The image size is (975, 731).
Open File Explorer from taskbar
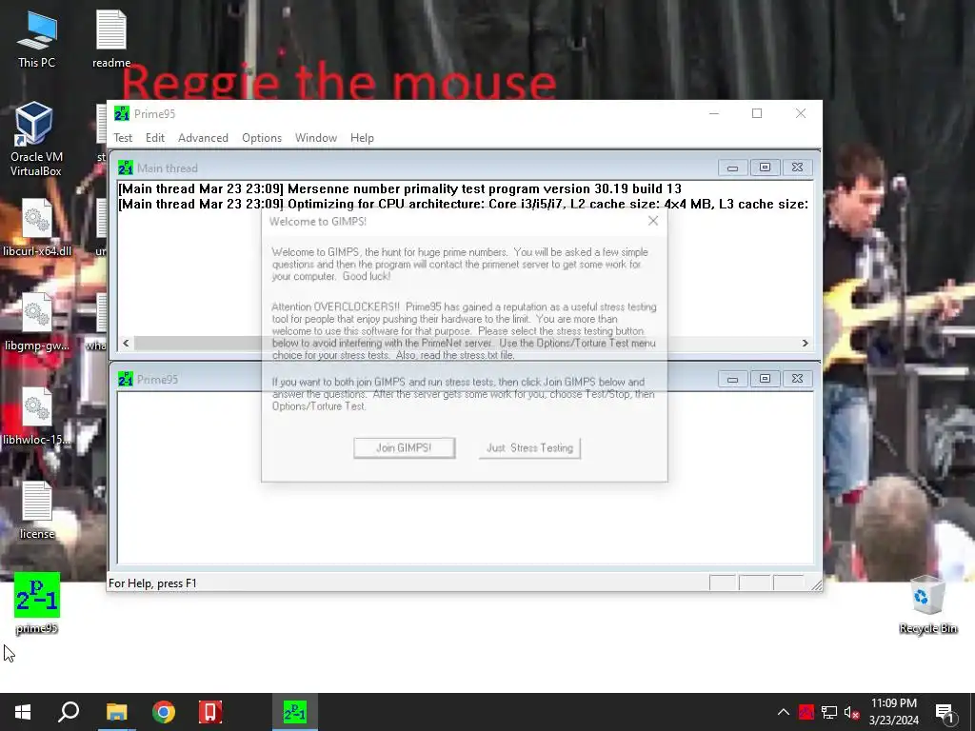116,712
